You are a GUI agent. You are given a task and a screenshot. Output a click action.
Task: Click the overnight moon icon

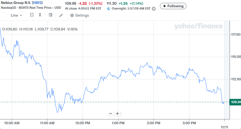[109, 9]
